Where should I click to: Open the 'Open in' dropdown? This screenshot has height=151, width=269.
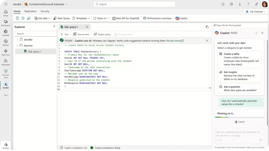click(101, 18)
